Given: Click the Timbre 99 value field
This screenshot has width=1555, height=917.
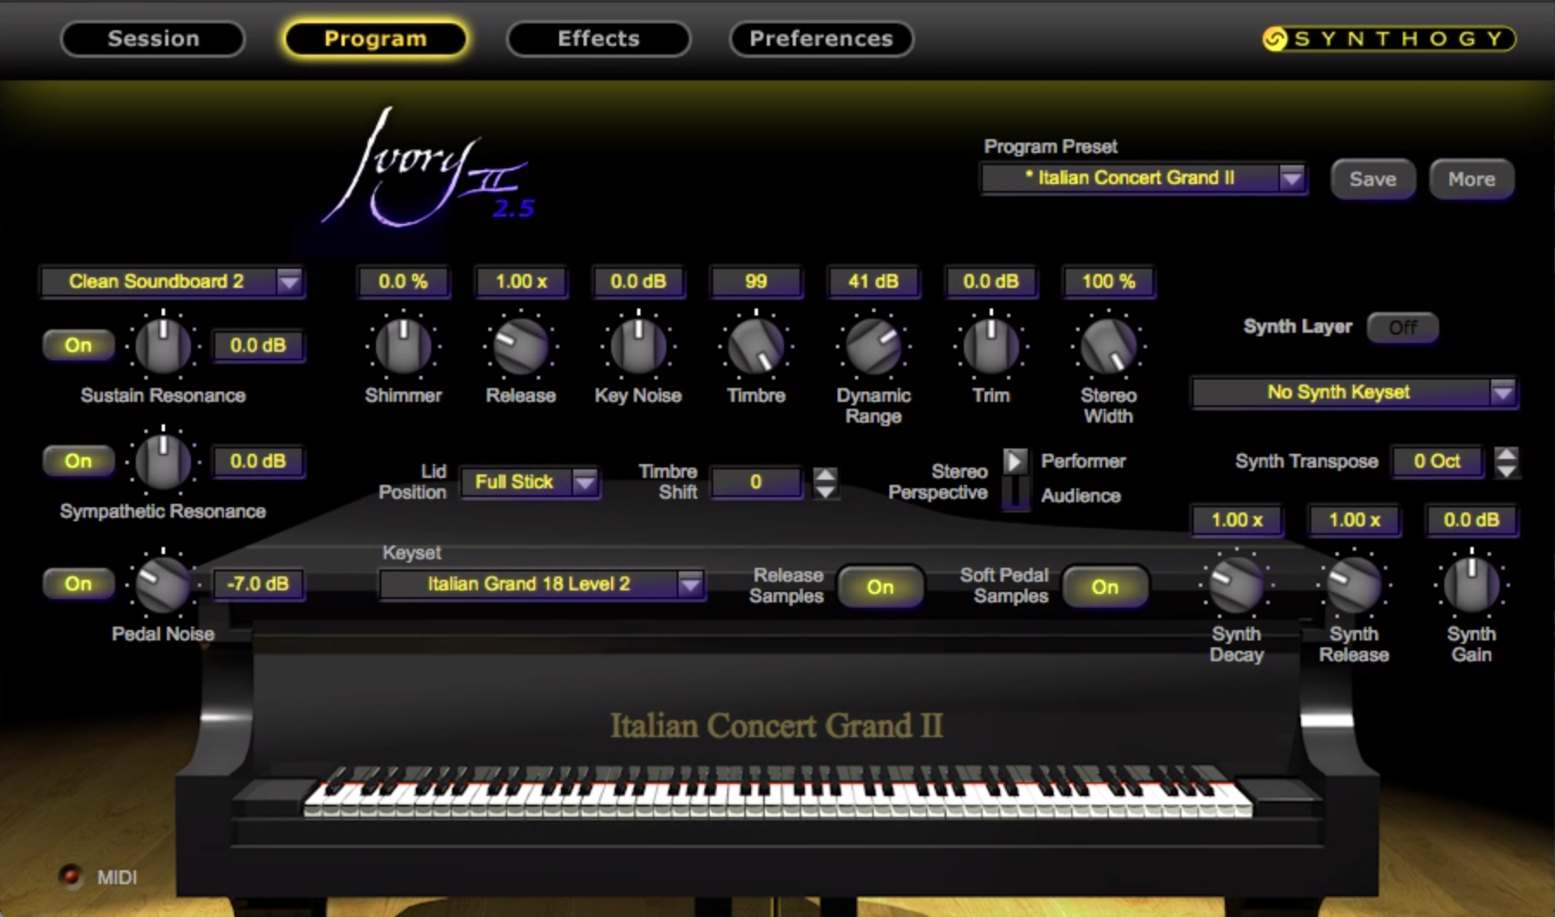Looking at the screenshot, I should click(755, 282).
